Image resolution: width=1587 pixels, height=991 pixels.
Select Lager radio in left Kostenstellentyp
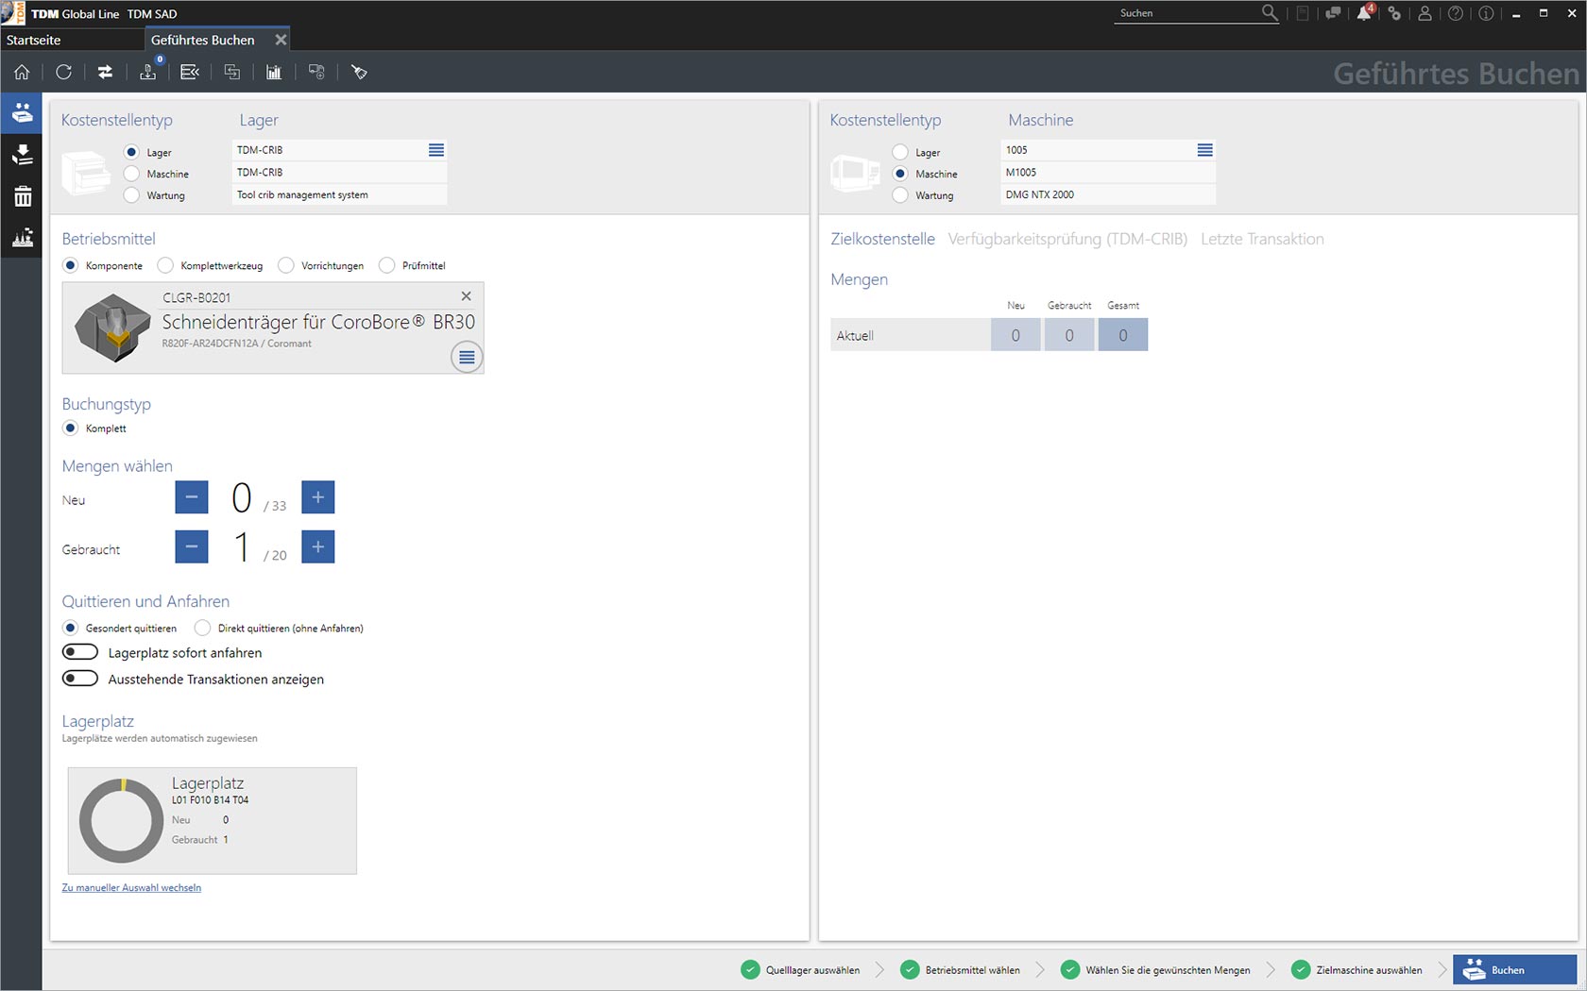pyautogui.click(x=131, y=152)
